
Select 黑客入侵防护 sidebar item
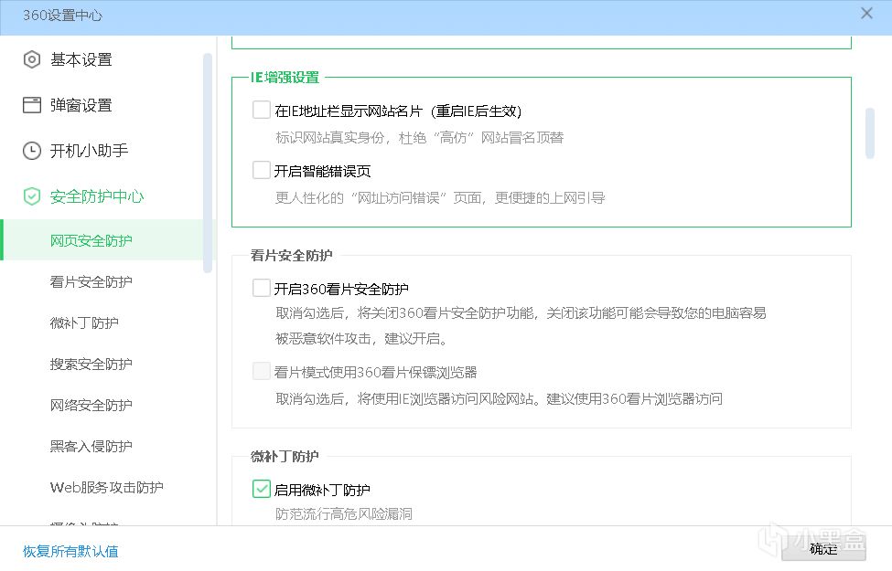click(x=91, y=446)
